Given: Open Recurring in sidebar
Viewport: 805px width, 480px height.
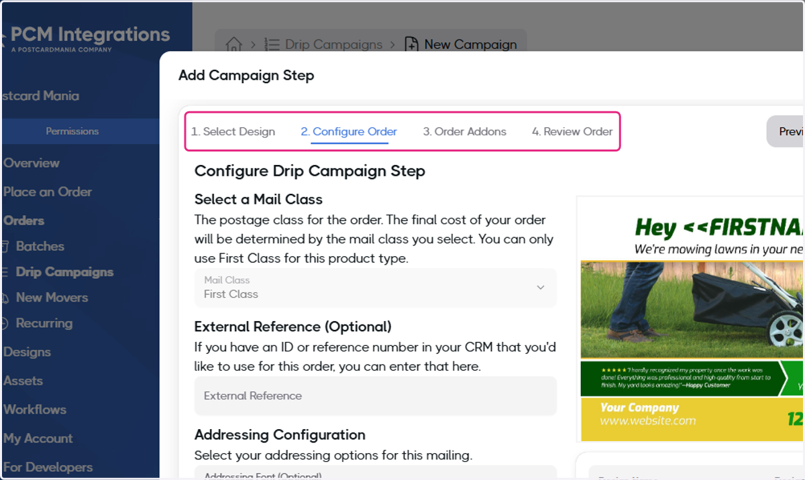Looking at the screenshot, I should click(44, 323).
